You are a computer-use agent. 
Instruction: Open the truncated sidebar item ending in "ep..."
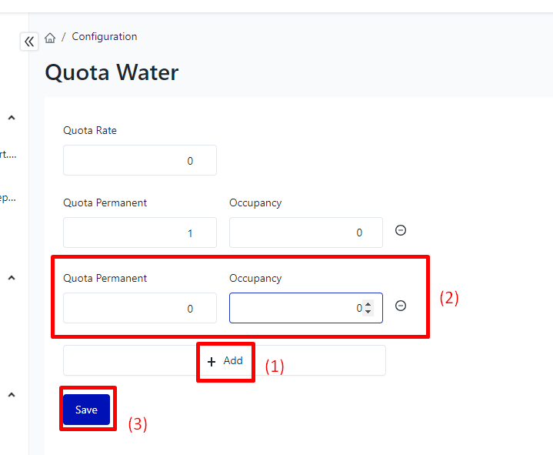[8, 198]
